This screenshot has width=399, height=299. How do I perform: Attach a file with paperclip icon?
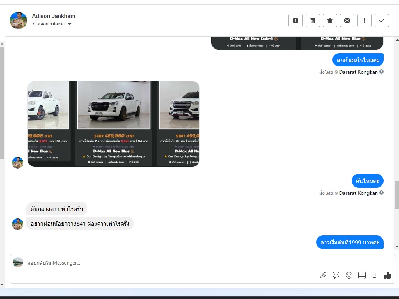click(323, 275)
